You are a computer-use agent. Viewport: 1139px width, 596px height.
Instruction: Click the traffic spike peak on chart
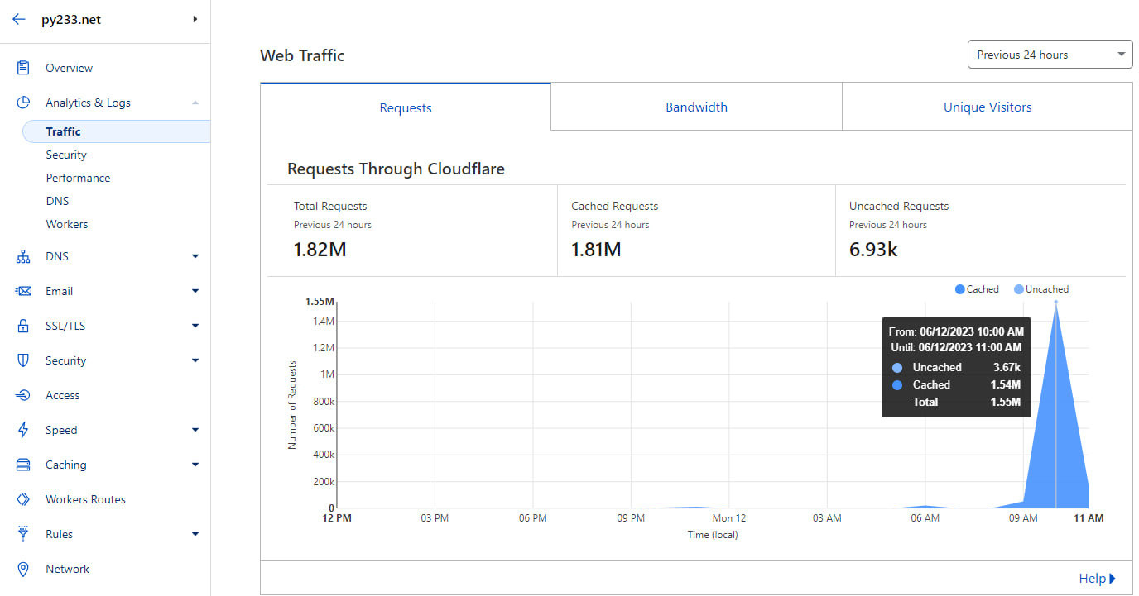coord(1055,303)
